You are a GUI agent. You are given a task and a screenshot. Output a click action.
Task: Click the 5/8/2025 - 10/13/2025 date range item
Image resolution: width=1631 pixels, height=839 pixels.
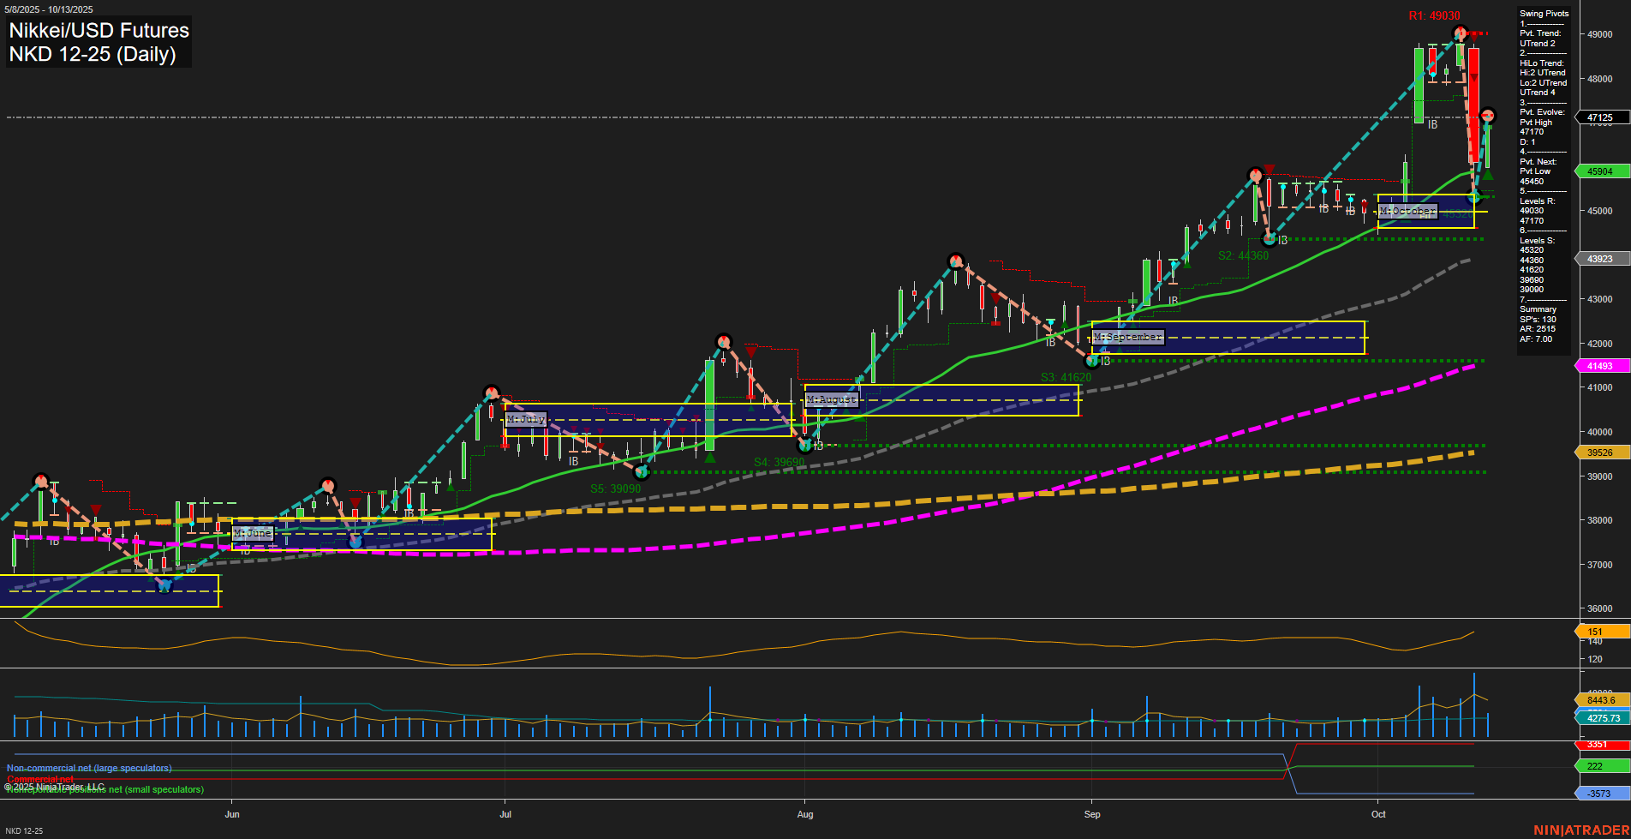[50, 9]
